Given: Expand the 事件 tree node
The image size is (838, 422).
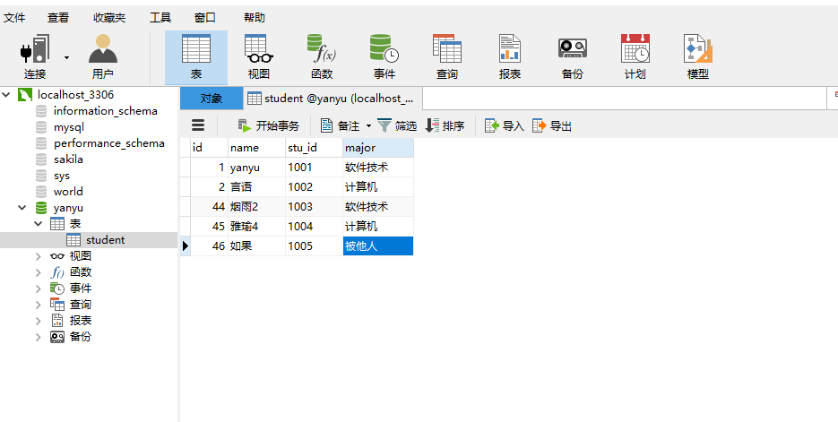Looking at the screenshot, I should [38, 289].
